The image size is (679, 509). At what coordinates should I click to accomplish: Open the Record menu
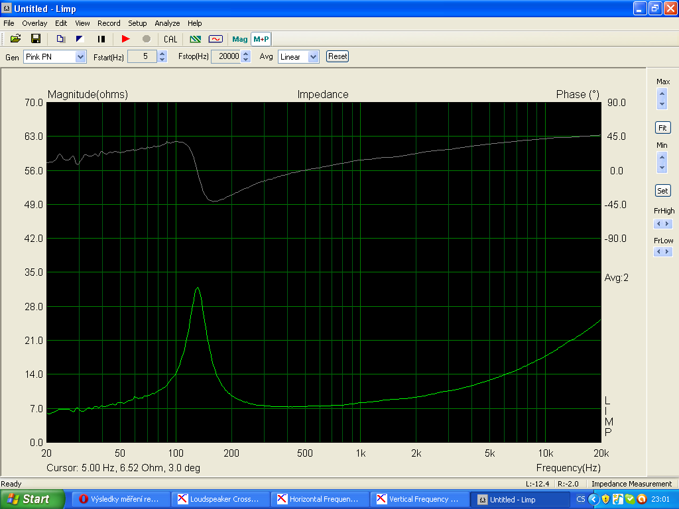pos(109,23)
